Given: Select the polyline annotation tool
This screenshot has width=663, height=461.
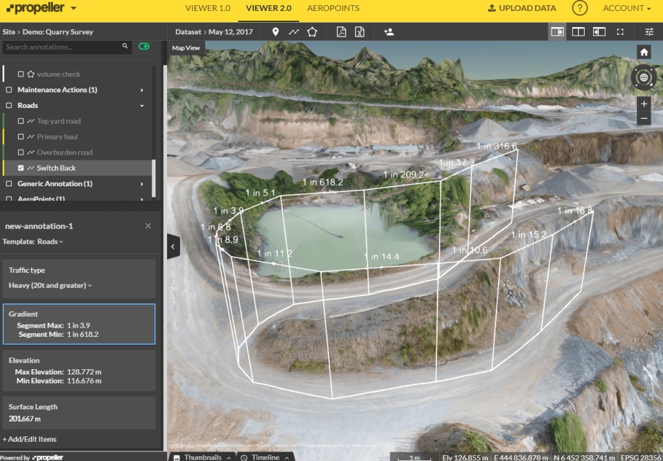Looking at the screenshot, I should 294,31.
